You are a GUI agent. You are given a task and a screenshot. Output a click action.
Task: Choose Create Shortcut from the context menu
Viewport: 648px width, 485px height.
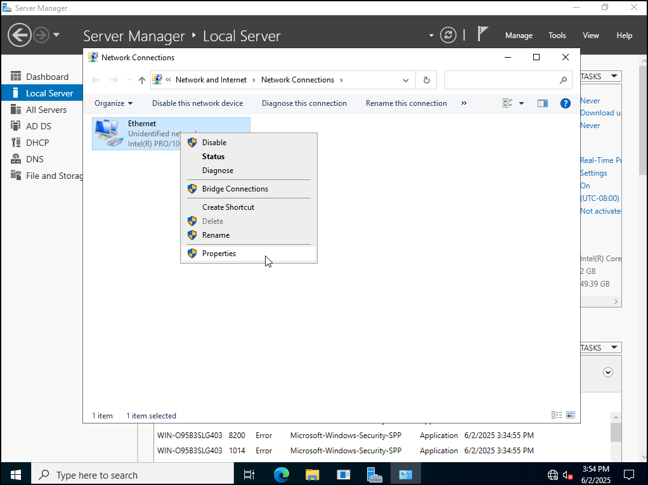249,207
